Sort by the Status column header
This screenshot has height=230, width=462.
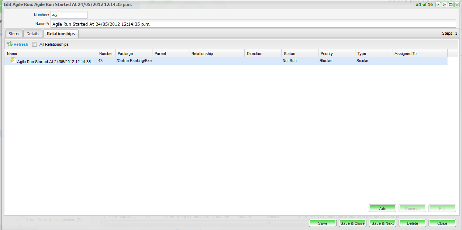click(x=299, y=54)
